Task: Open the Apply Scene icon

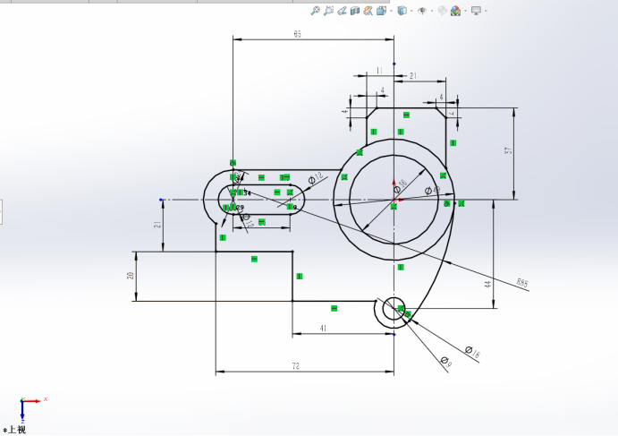Action: click(455, 11)
